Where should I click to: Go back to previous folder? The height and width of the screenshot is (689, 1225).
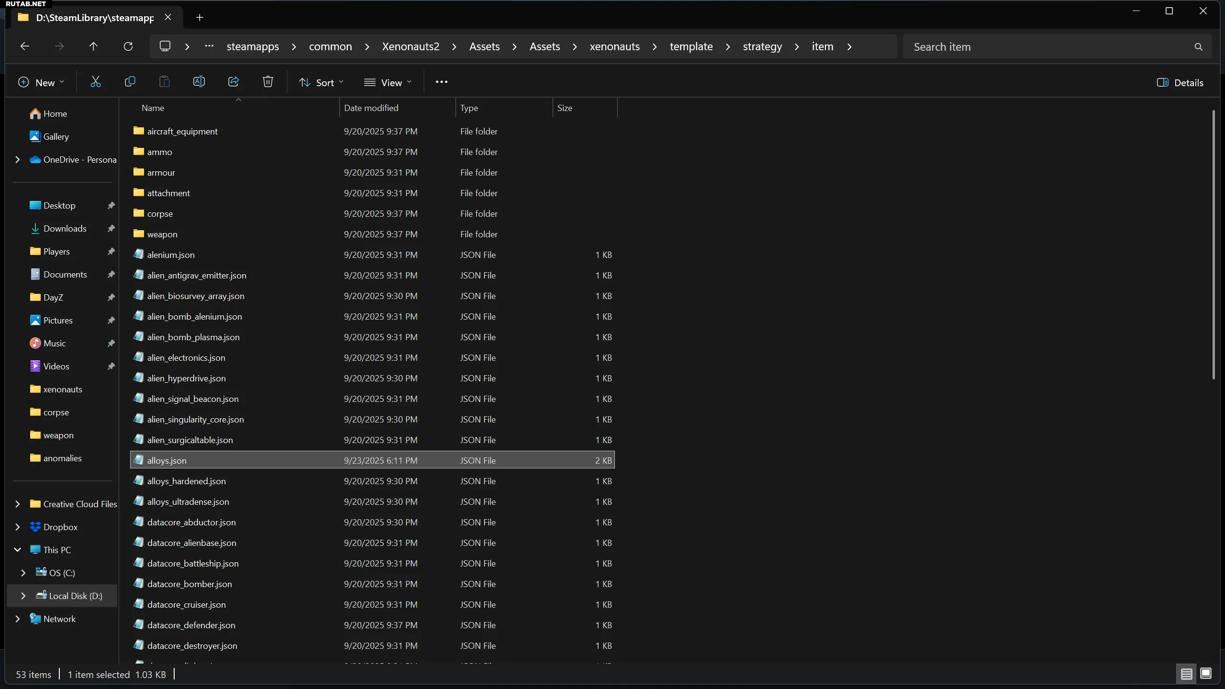pyautogui.click(x=25, y=46)
